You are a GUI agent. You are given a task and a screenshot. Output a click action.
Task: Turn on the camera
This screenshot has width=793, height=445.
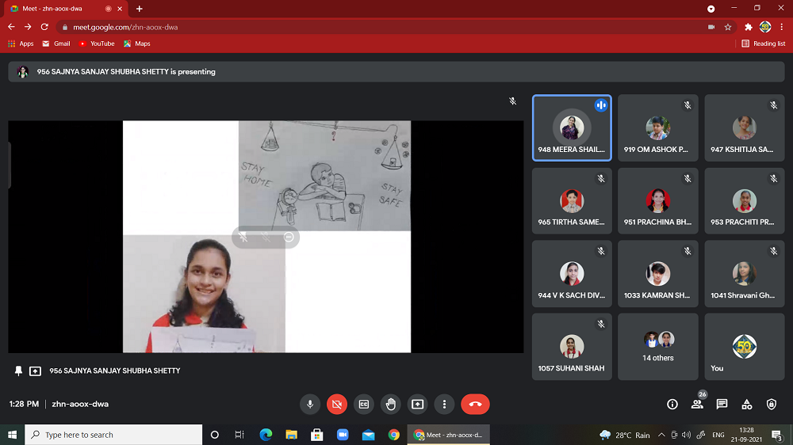pos(337,404)
